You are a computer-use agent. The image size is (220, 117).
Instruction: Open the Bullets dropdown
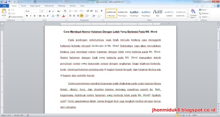tap(73, 11)
